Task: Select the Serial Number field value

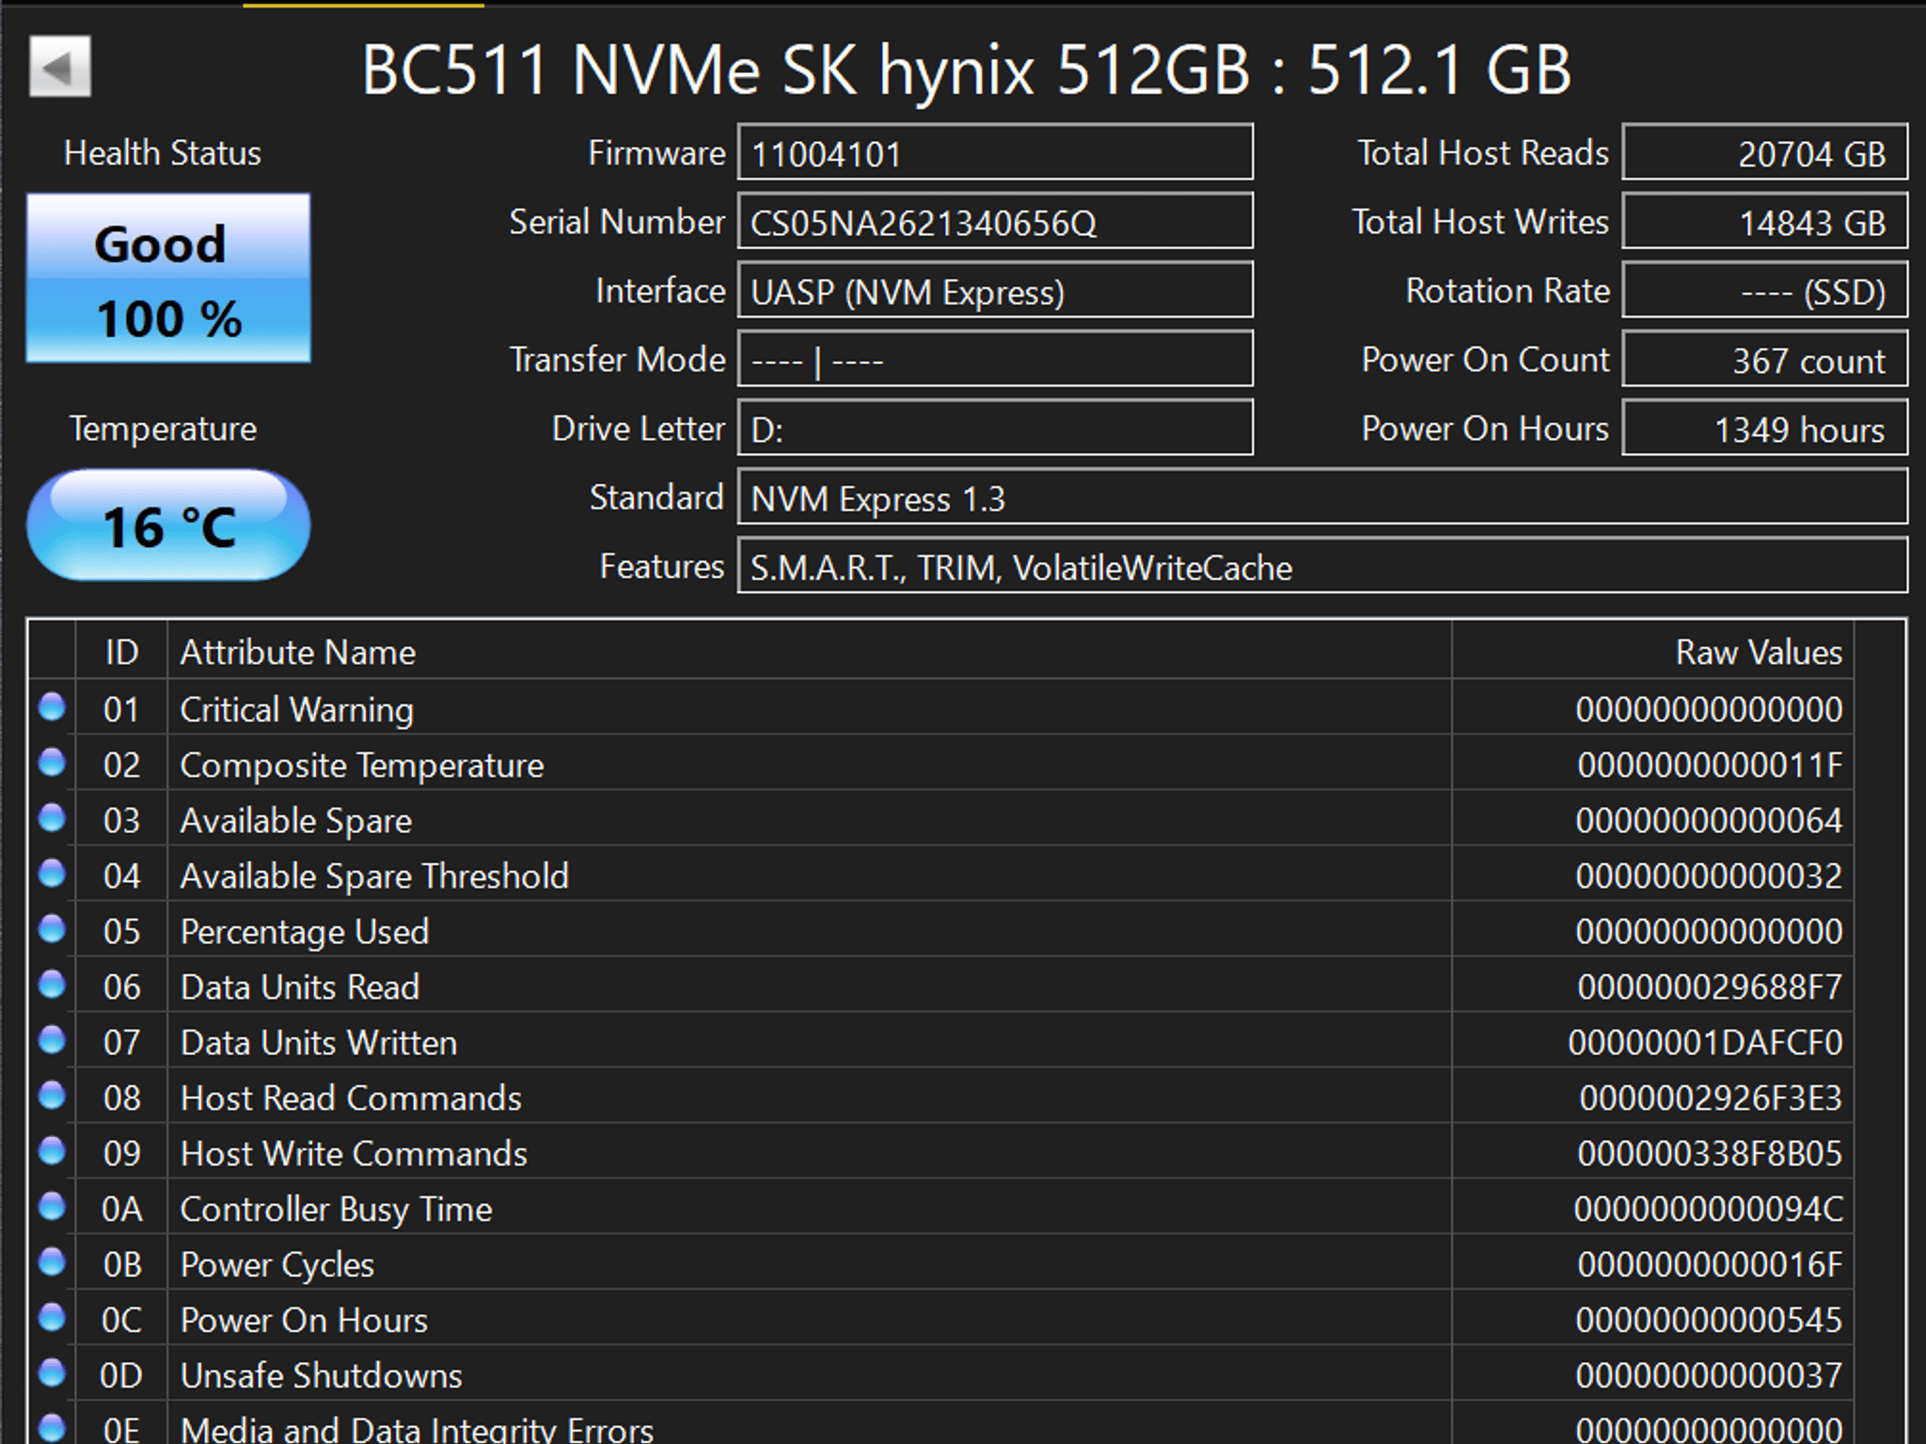Action: tap(995, 222)
